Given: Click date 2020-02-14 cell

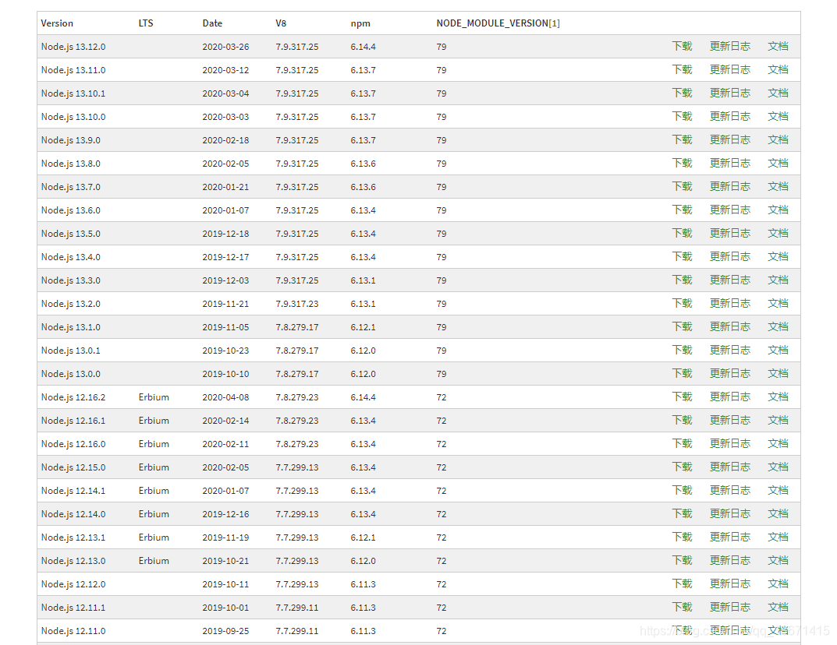Looking at the screenshot, I should tap(225, 421).
